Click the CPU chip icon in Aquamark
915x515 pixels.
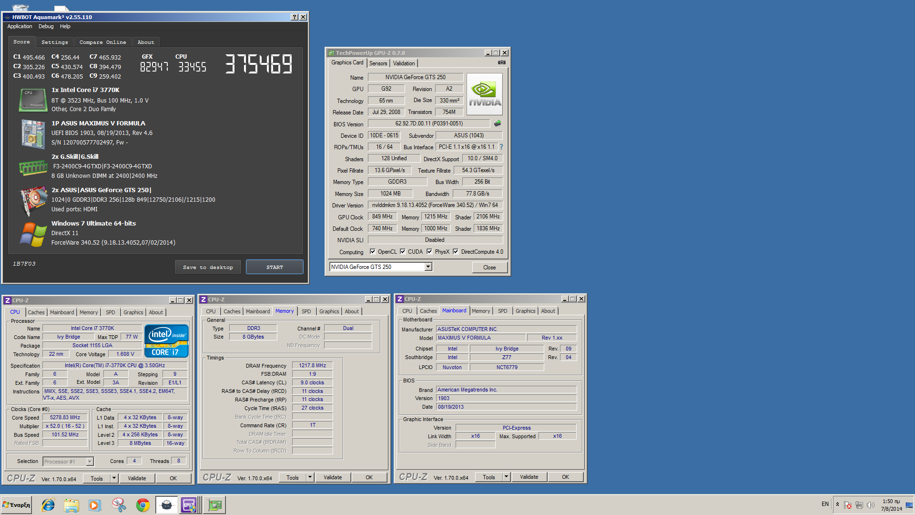pos(33,100)
